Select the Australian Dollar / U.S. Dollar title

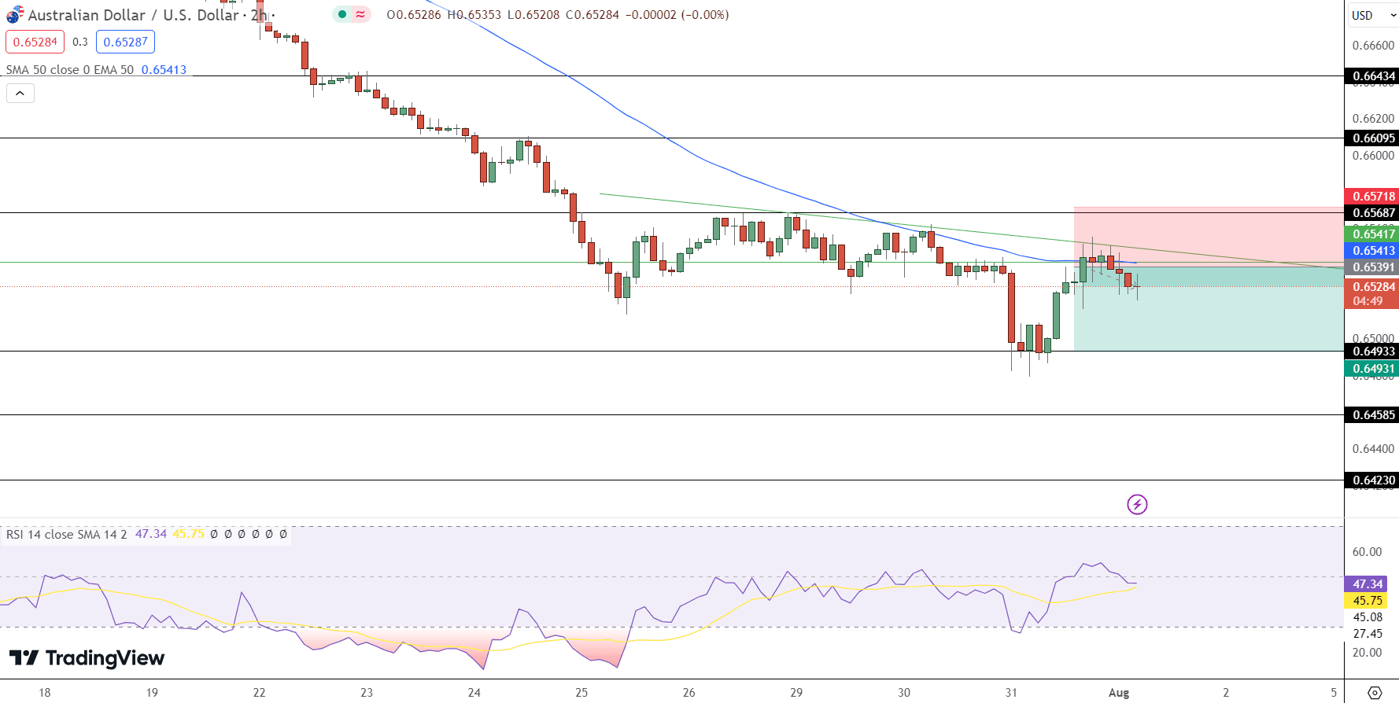134,15
